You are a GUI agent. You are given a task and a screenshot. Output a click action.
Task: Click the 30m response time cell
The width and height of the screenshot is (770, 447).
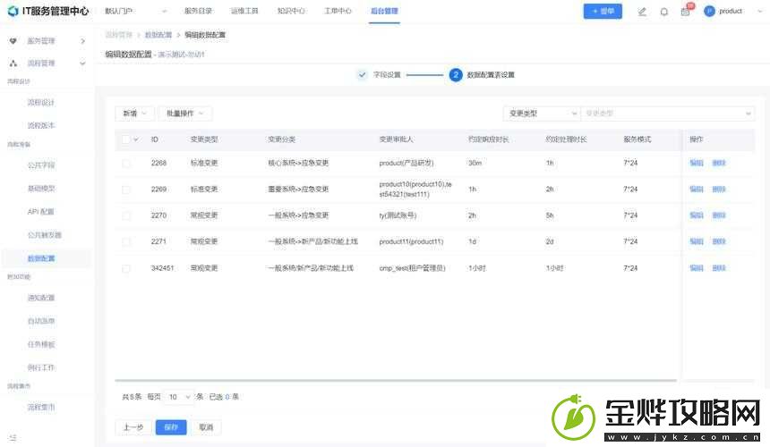coord(475,163)
